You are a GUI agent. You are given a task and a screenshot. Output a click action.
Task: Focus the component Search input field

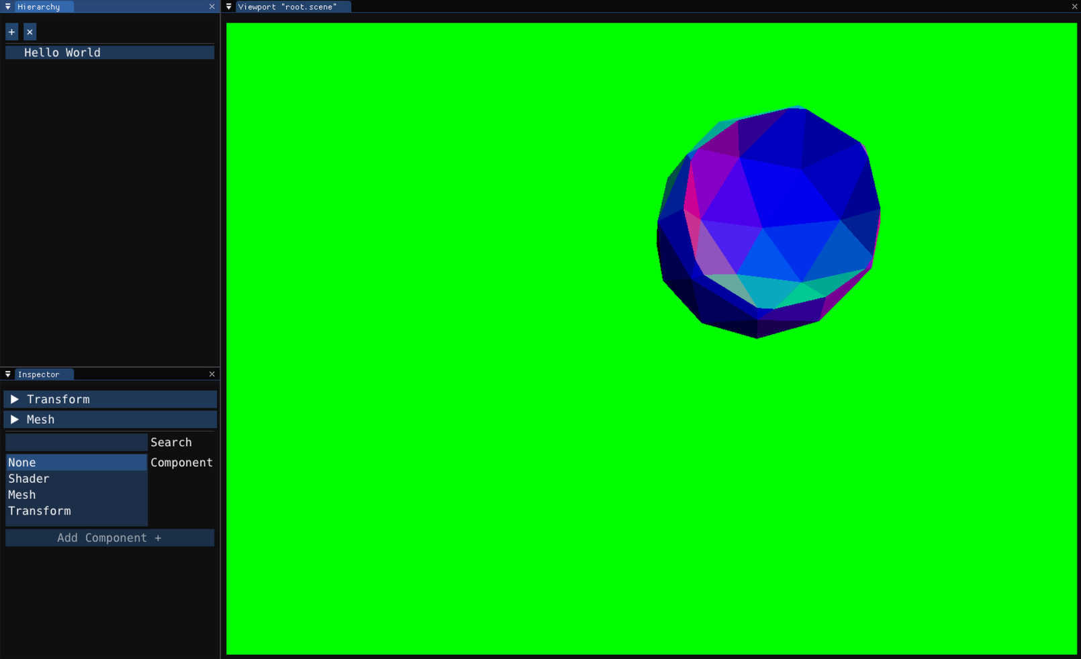point(77,442)
